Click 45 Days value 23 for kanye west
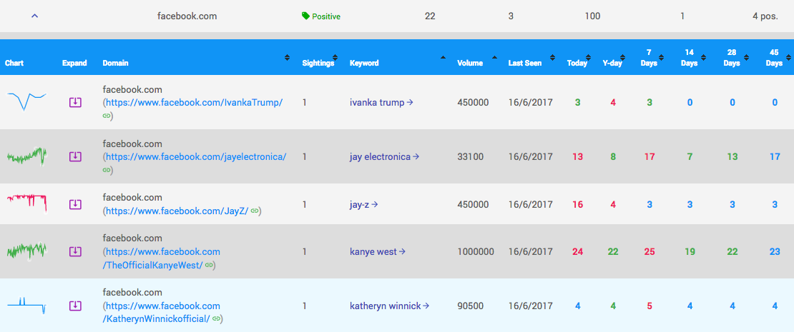 tap(775, 251)
